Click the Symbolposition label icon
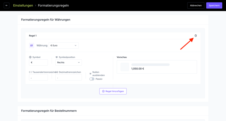This screenshot has height=121, width=226. pos(57,57)
